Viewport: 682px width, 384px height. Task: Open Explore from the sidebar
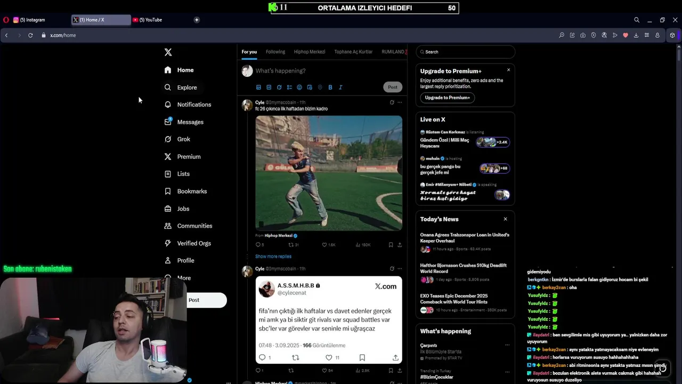[181, 87]
